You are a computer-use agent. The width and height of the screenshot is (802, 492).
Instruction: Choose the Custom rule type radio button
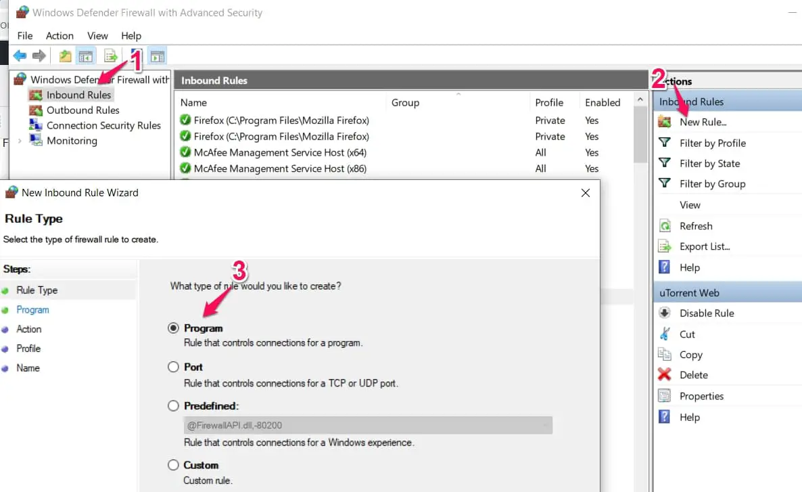click(x=173, y=465)
